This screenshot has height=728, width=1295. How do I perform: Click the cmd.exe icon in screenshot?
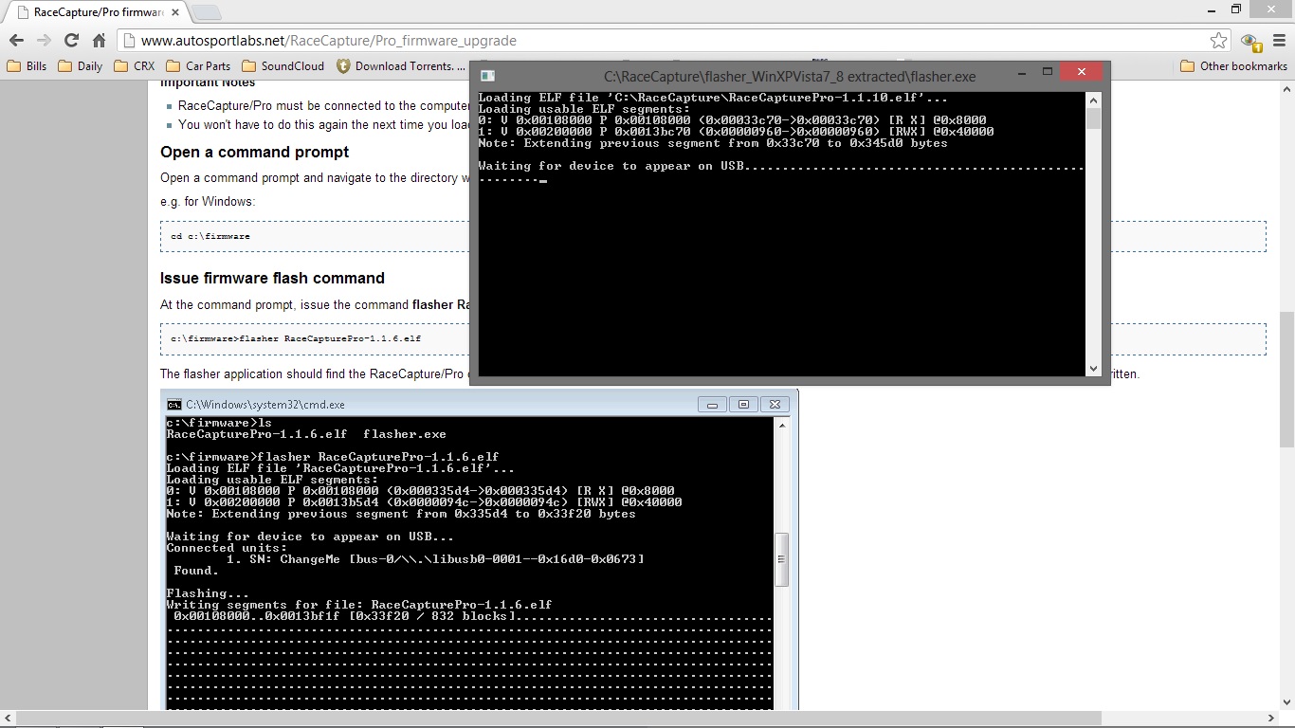point(174,405)
